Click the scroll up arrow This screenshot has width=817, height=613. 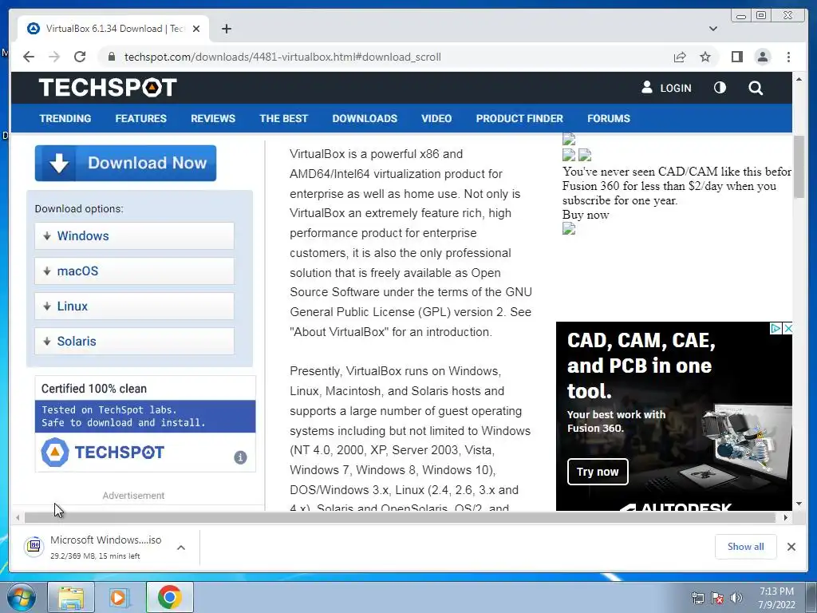(x=799, y=79)
